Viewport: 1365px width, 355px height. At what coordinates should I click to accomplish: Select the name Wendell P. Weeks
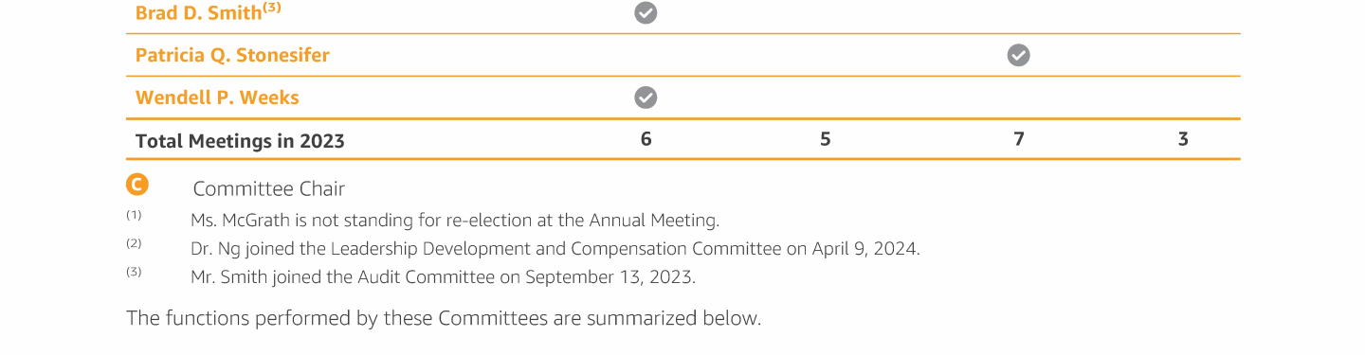[217, 98]
